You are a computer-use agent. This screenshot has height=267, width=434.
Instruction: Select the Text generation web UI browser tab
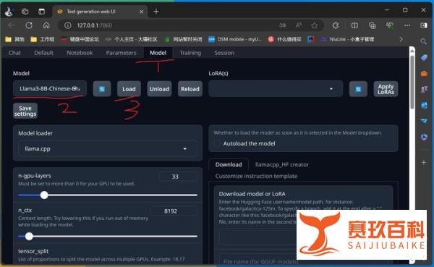tap(100, 12)
